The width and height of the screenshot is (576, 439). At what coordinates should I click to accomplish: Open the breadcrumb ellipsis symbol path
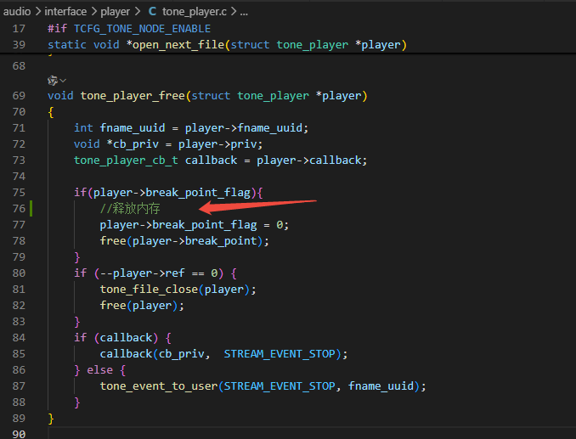point(244,12)
